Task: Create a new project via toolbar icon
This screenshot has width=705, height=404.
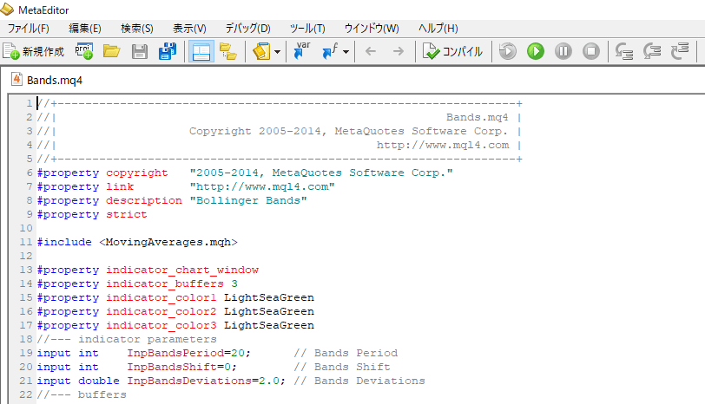Action: (83, 52)
